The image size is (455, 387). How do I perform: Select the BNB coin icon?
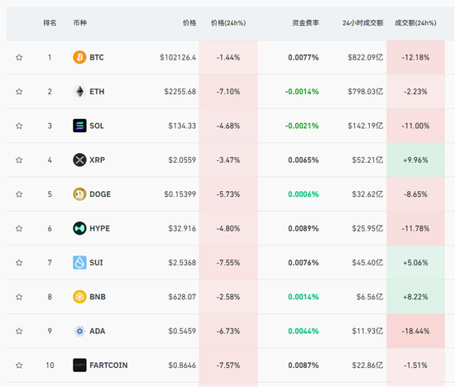click(x=79, y=297)
